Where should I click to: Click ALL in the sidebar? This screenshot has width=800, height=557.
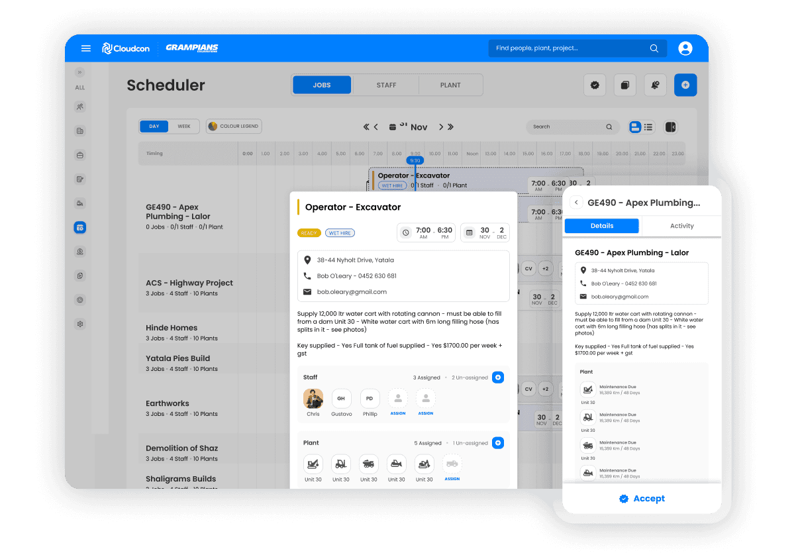click(80, 87)
